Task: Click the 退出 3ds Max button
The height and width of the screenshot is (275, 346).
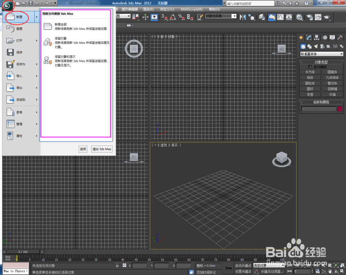Action: (102, 149)
